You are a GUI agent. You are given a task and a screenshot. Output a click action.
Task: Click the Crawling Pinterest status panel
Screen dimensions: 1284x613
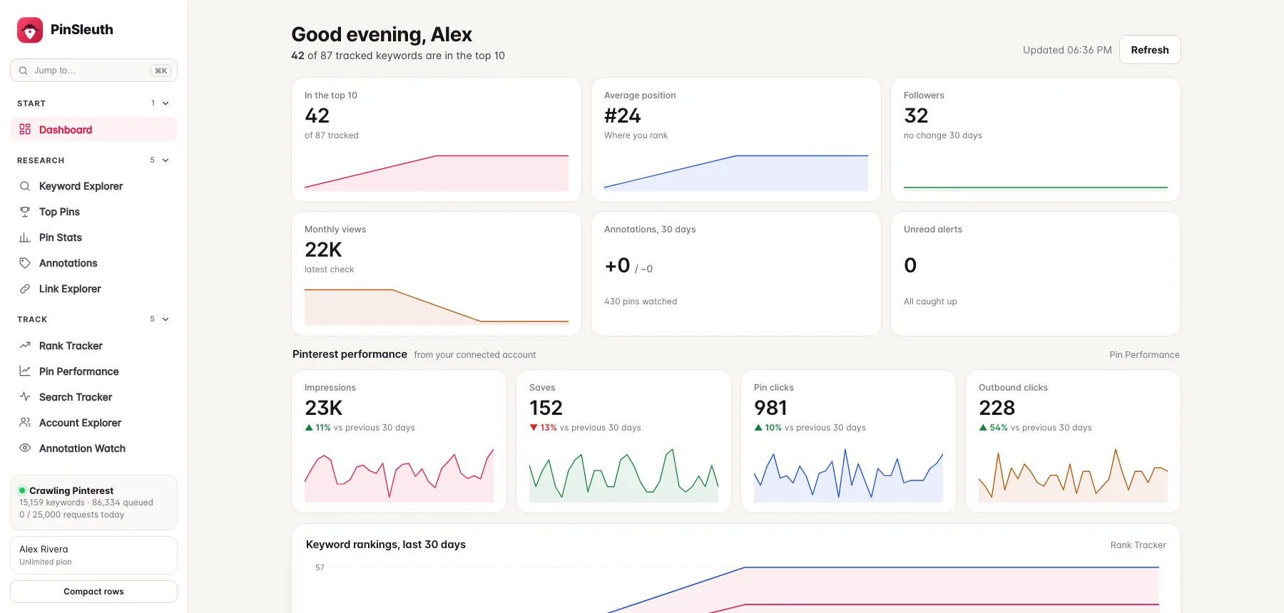93,503
